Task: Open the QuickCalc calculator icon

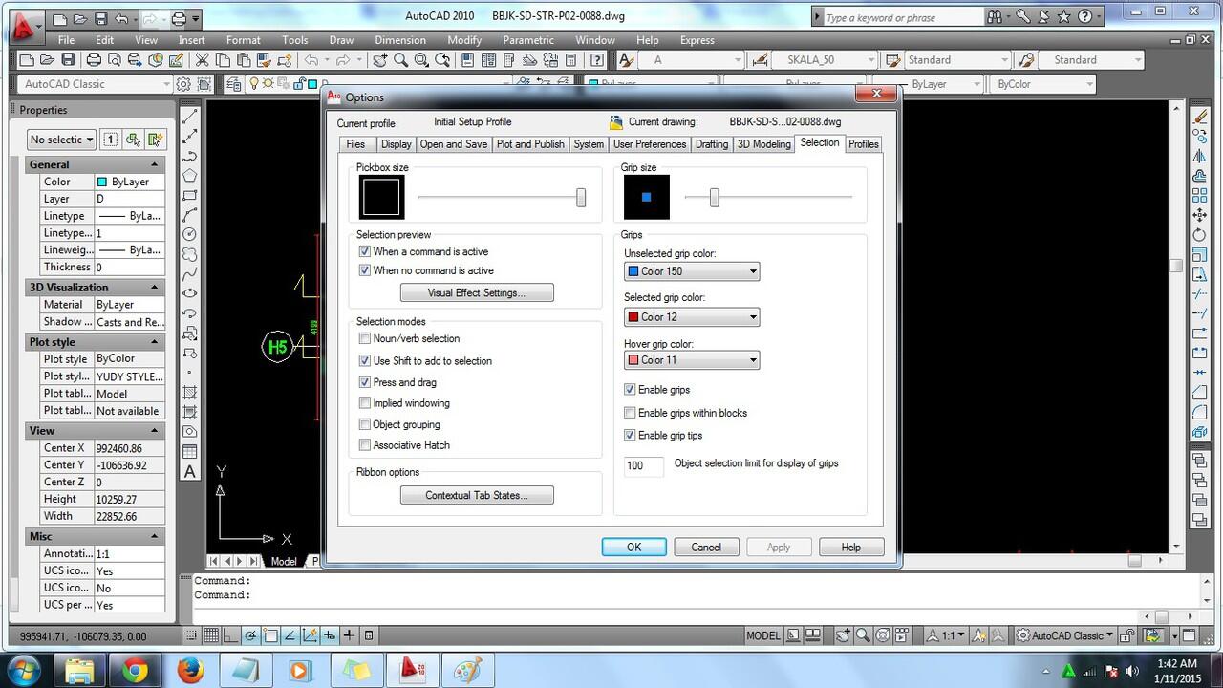Action: 571,59
